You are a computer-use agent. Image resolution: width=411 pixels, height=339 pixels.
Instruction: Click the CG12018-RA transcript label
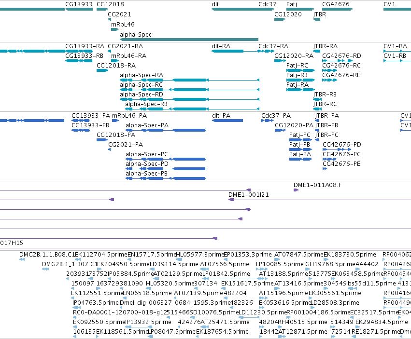116,66
